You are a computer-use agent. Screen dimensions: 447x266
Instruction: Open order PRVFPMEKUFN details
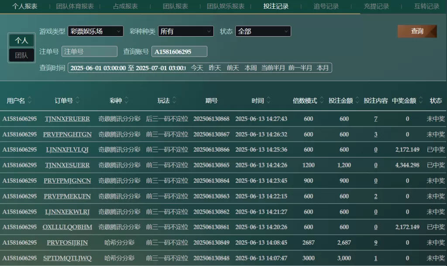(67, 196)
